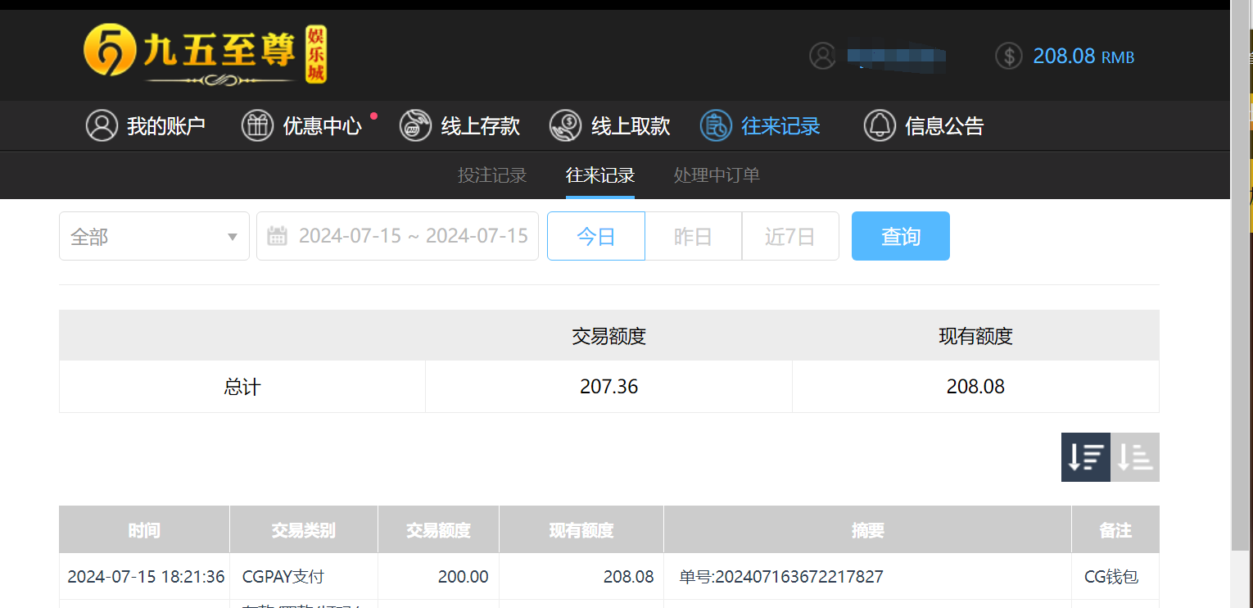Image resolution: width=1253 pixels, height=608 pixels.
Task: Click the 信息公告 bell icon
Action: pyautogui.click(x=880, y=125)
